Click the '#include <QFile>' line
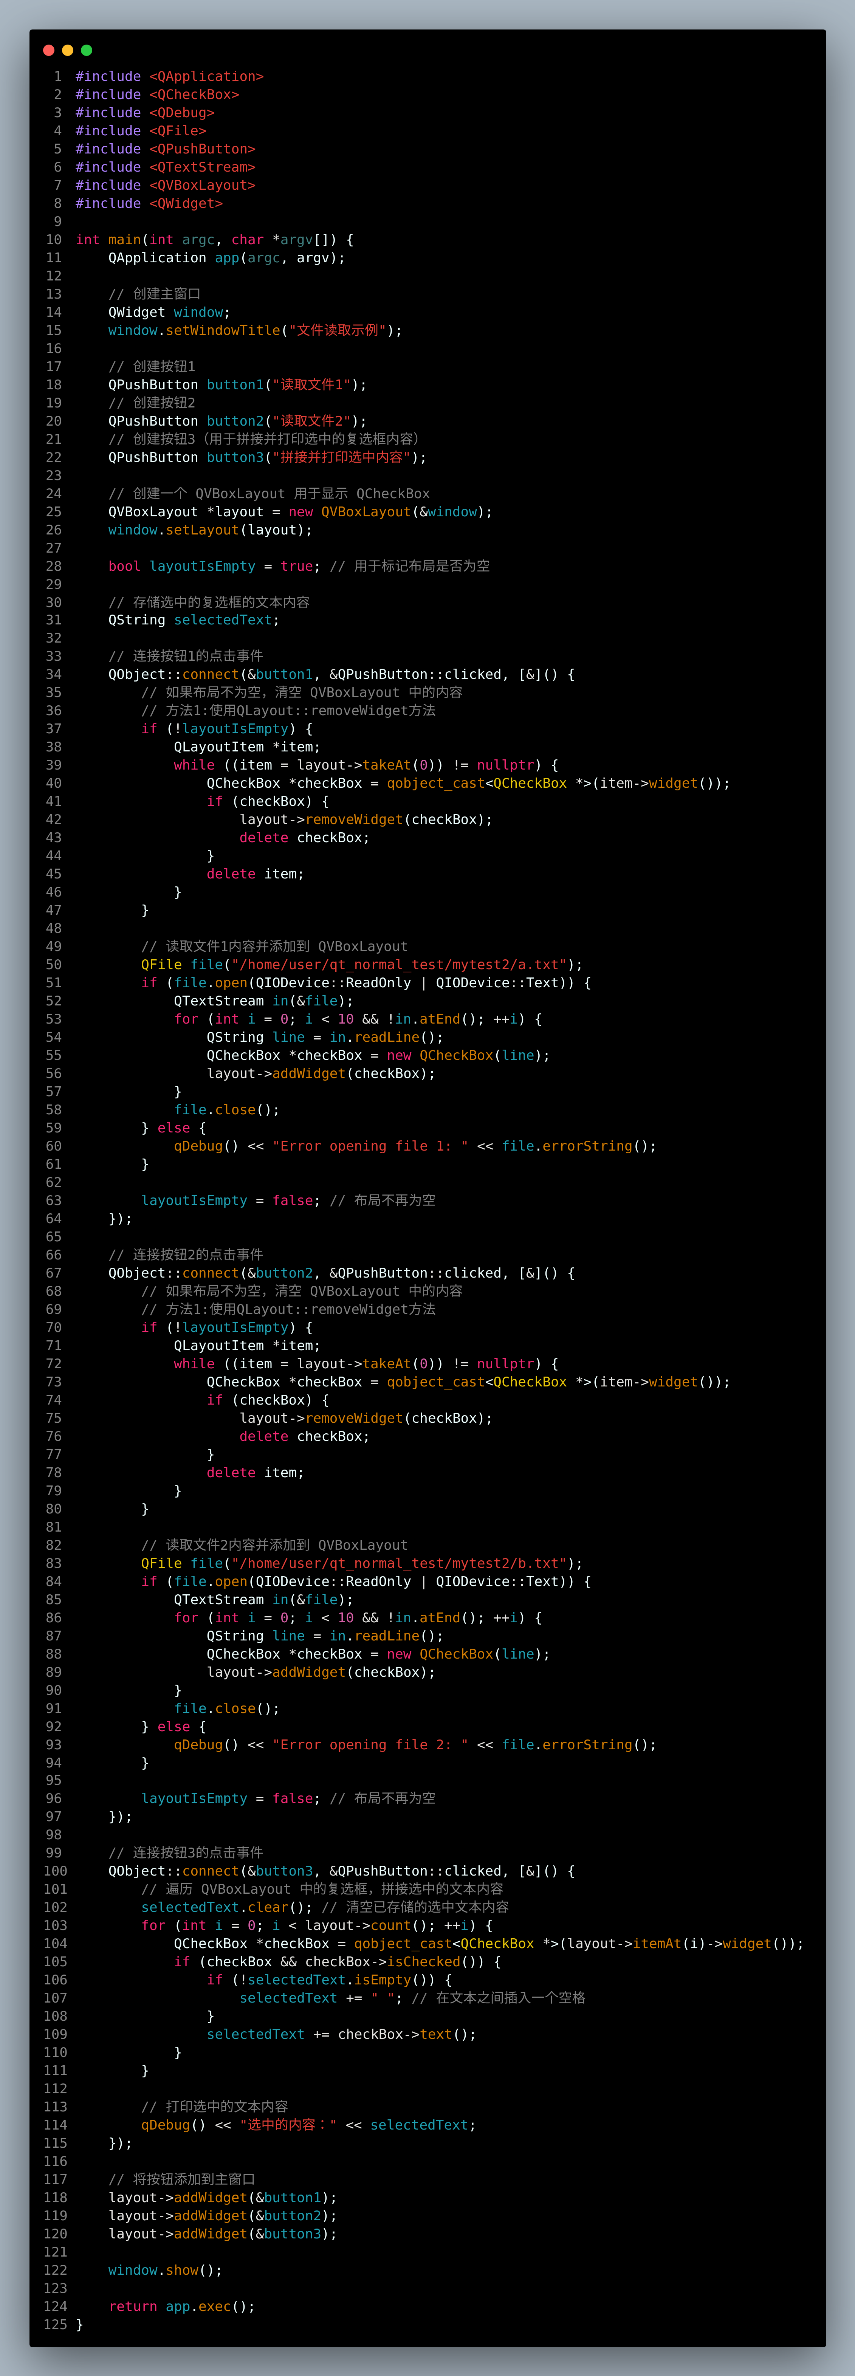Screen dimensions: 855x2376 click(141, 131)
